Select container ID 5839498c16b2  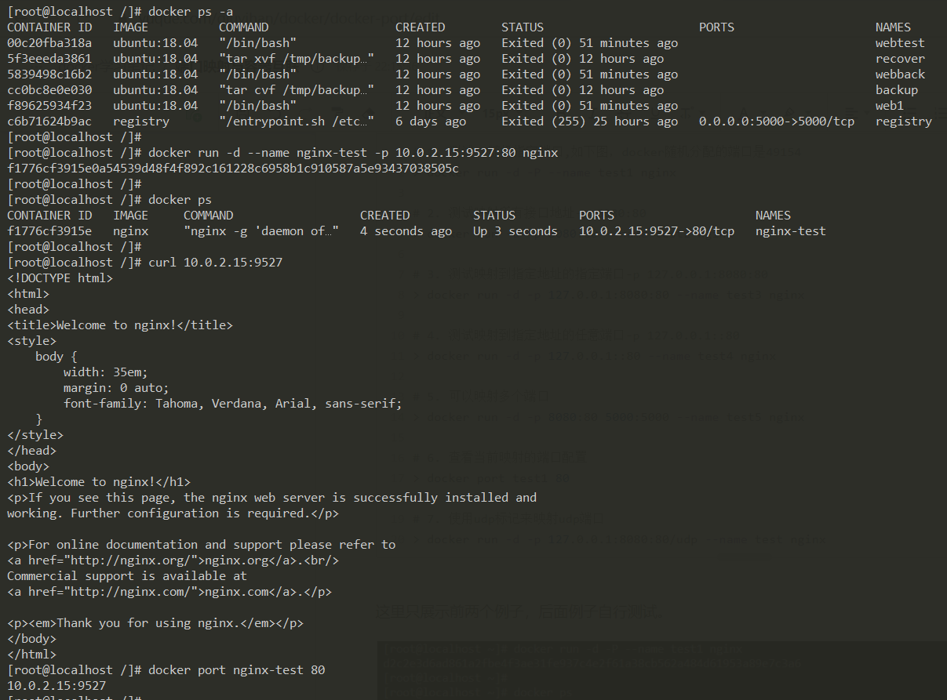49,74
